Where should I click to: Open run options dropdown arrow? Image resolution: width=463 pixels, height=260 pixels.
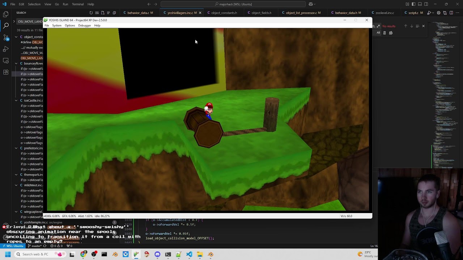pyautogui.click(x=433, y=13)
